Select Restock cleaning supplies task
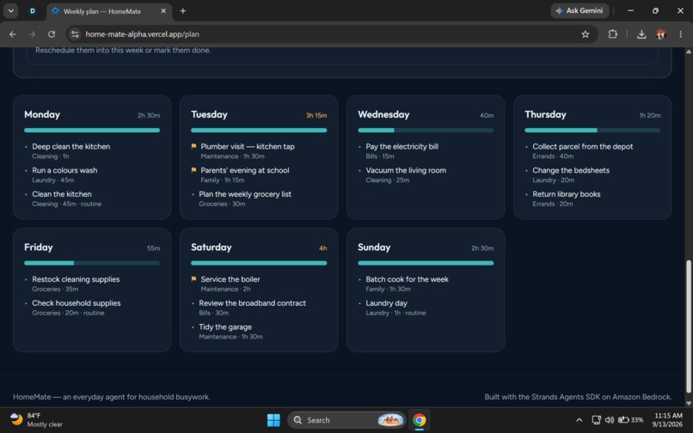The height and width of the screenshot is (433, 693). coord(76,279)
